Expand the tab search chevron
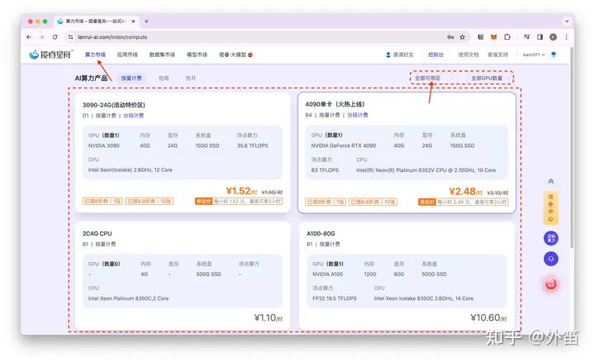 (567, 21)
